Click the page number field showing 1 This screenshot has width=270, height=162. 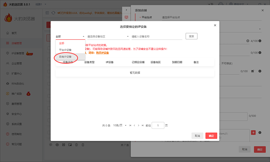pos(158,126)
